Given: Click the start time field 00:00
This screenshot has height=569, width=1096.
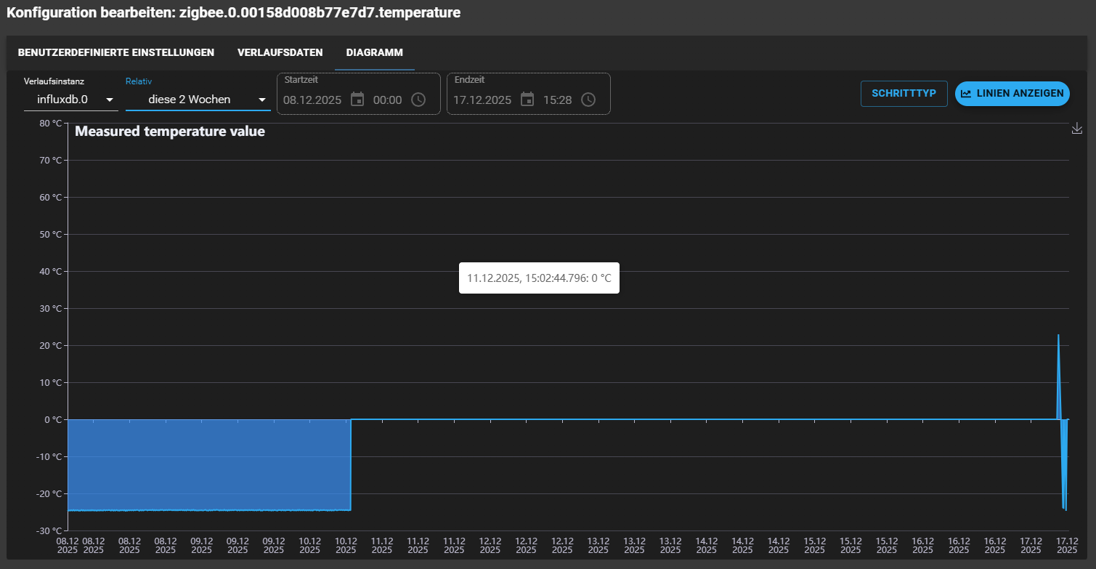Looking at the screenshot, I should pos(387,100).
